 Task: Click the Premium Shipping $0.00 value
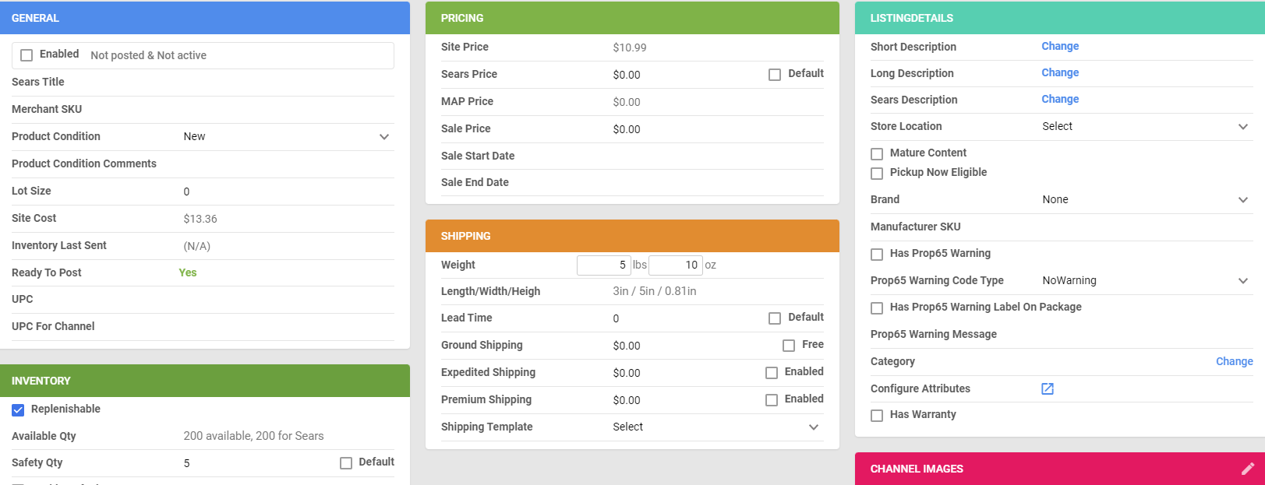627,400
